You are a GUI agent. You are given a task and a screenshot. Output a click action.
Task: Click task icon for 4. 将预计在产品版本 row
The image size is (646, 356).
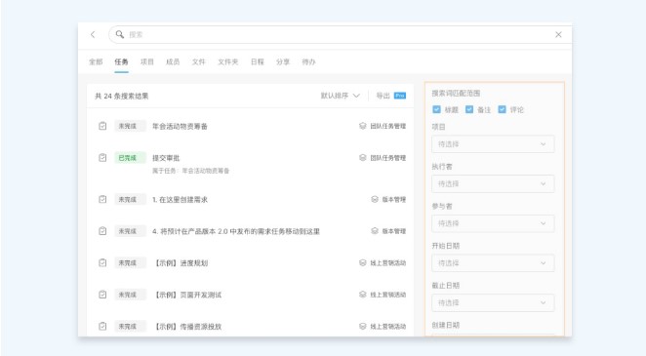pyautogui.click(x=102, y=231)
